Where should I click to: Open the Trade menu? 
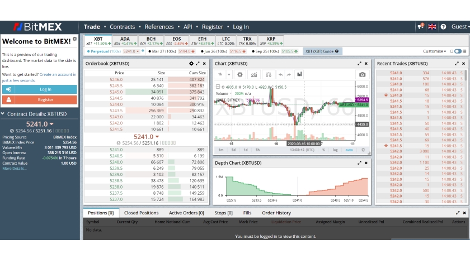pyautogui.click(x=92, y=27)
